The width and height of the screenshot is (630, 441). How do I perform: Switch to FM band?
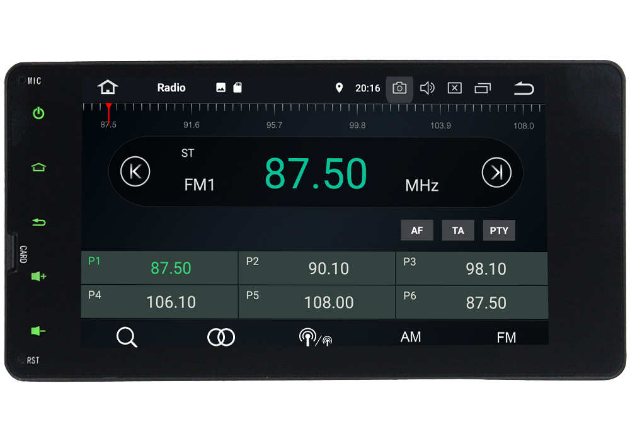(x=506, y=337)
